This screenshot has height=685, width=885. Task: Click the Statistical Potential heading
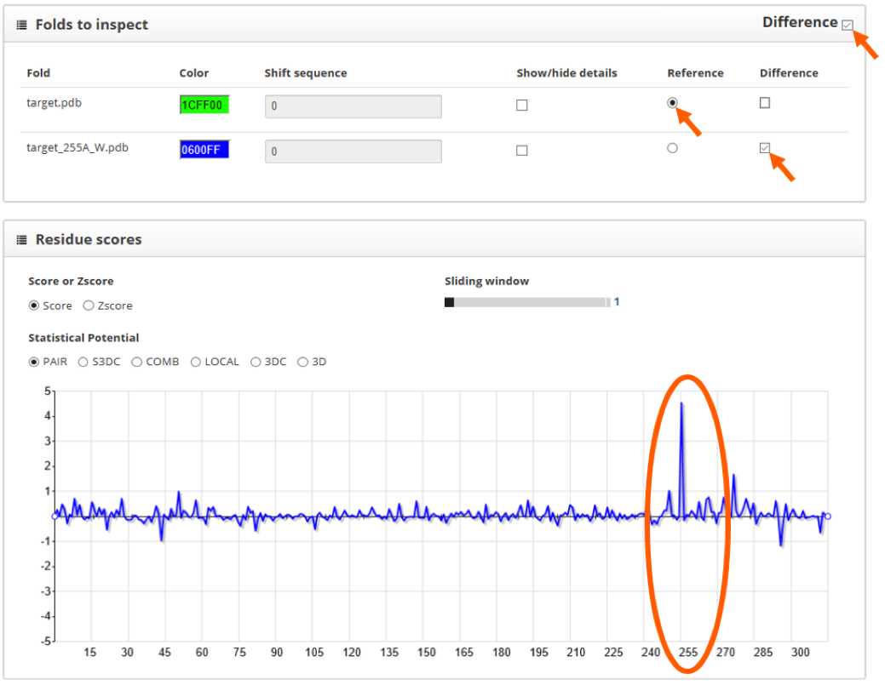tap(83, 338)
